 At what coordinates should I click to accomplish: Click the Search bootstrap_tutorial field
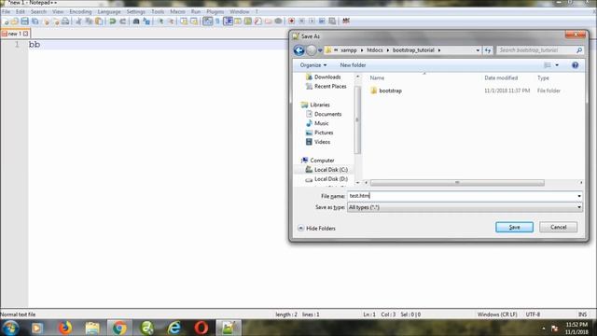pos(539,50)
